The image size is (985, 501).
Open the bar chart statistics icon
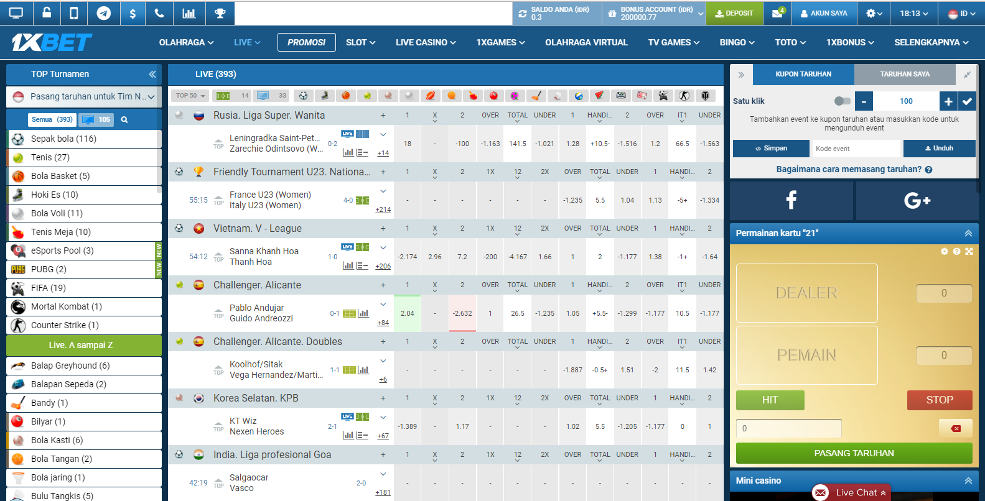189,13
